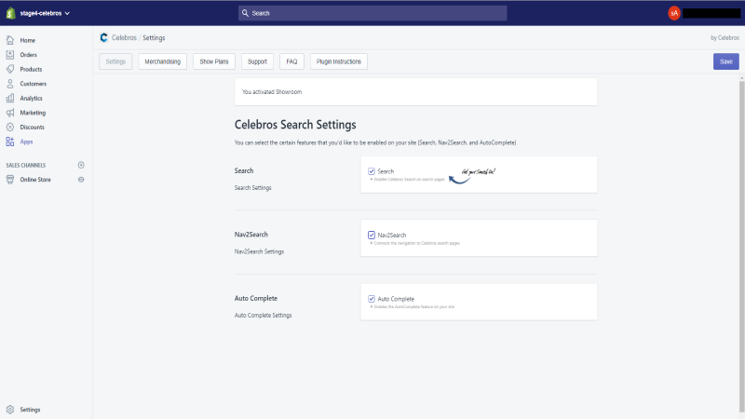Click the Celebros breadcrumb link

[124, 37]
